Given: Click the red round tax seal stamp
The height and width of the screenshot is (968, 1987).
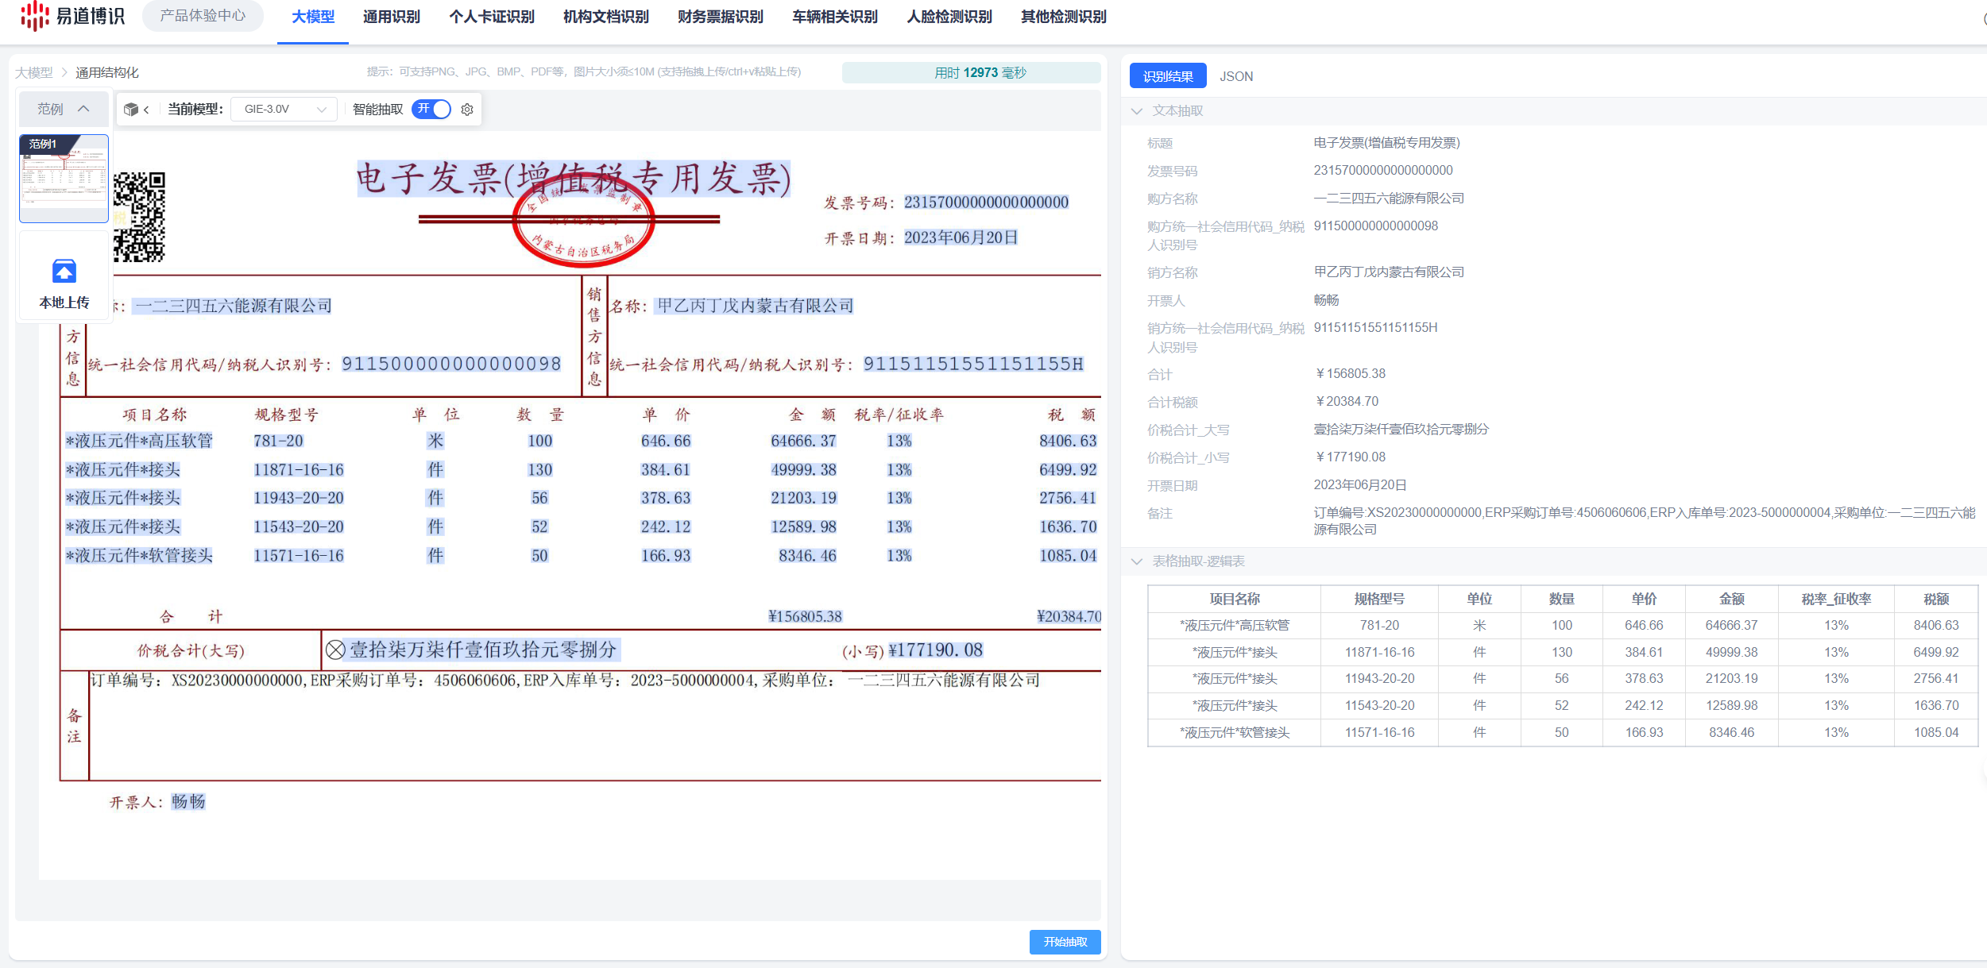Looking at the screenshot, I should pos(583,222).
